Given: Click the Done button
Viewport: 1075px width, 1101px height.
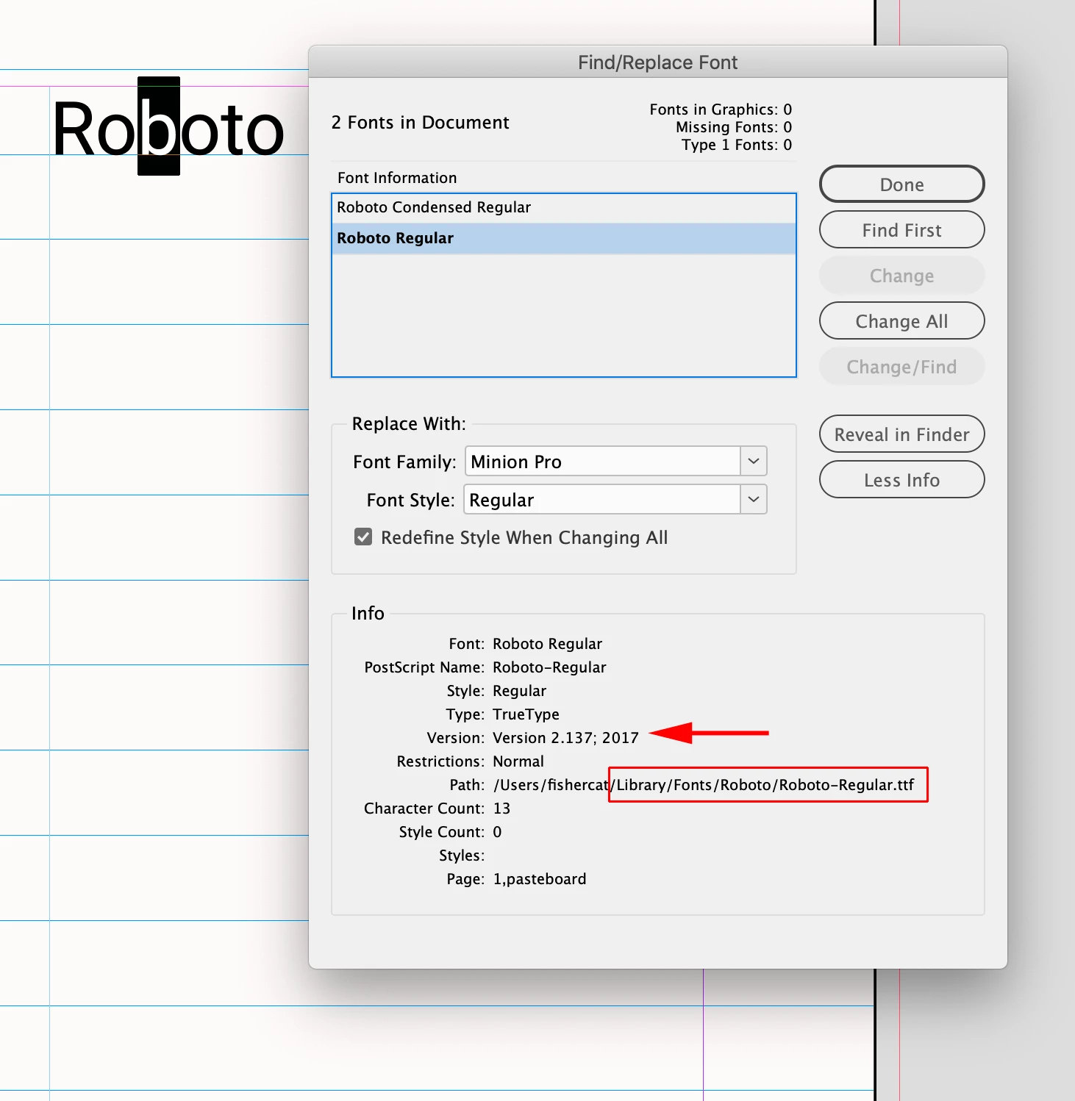Looking at the screenshot, I should 901,184.
